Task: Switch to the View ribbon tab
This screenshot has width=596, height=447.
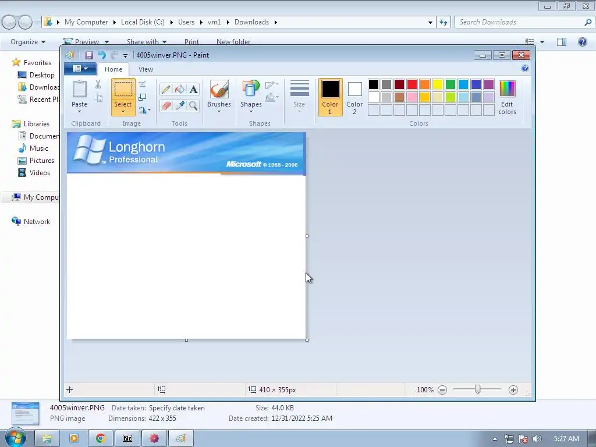Action: 146,69
